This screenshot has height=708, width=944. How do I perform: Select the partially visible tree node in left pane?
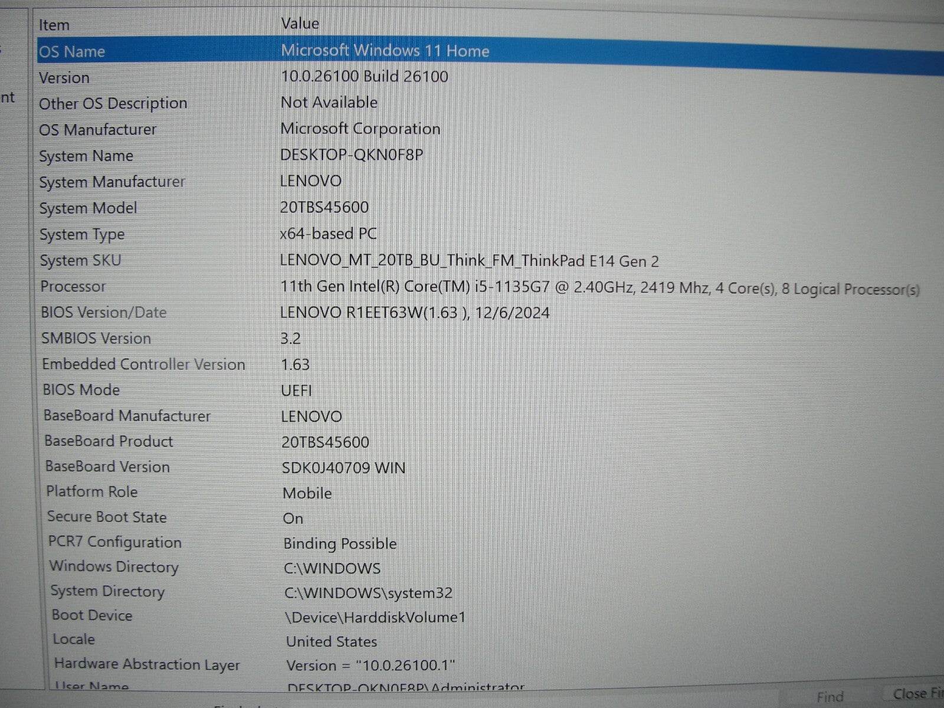[8, 97]
